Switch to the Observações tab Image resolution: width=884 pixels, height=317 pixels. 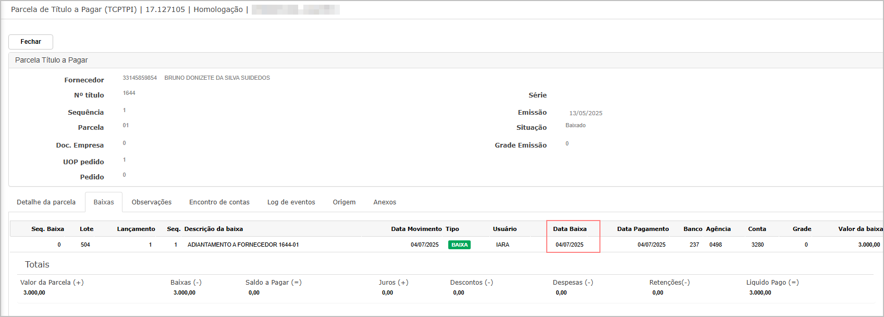click(x=151, y=202)
